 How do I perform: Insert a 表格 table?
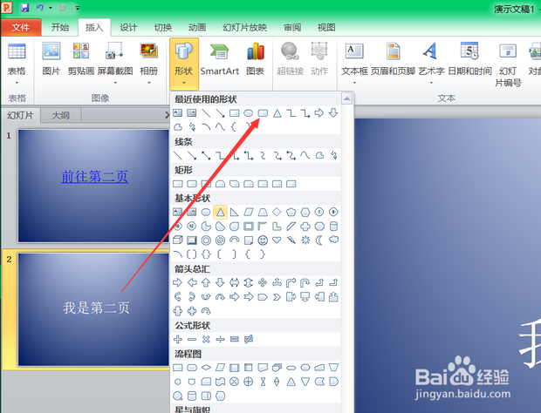[x=17, y=64]
